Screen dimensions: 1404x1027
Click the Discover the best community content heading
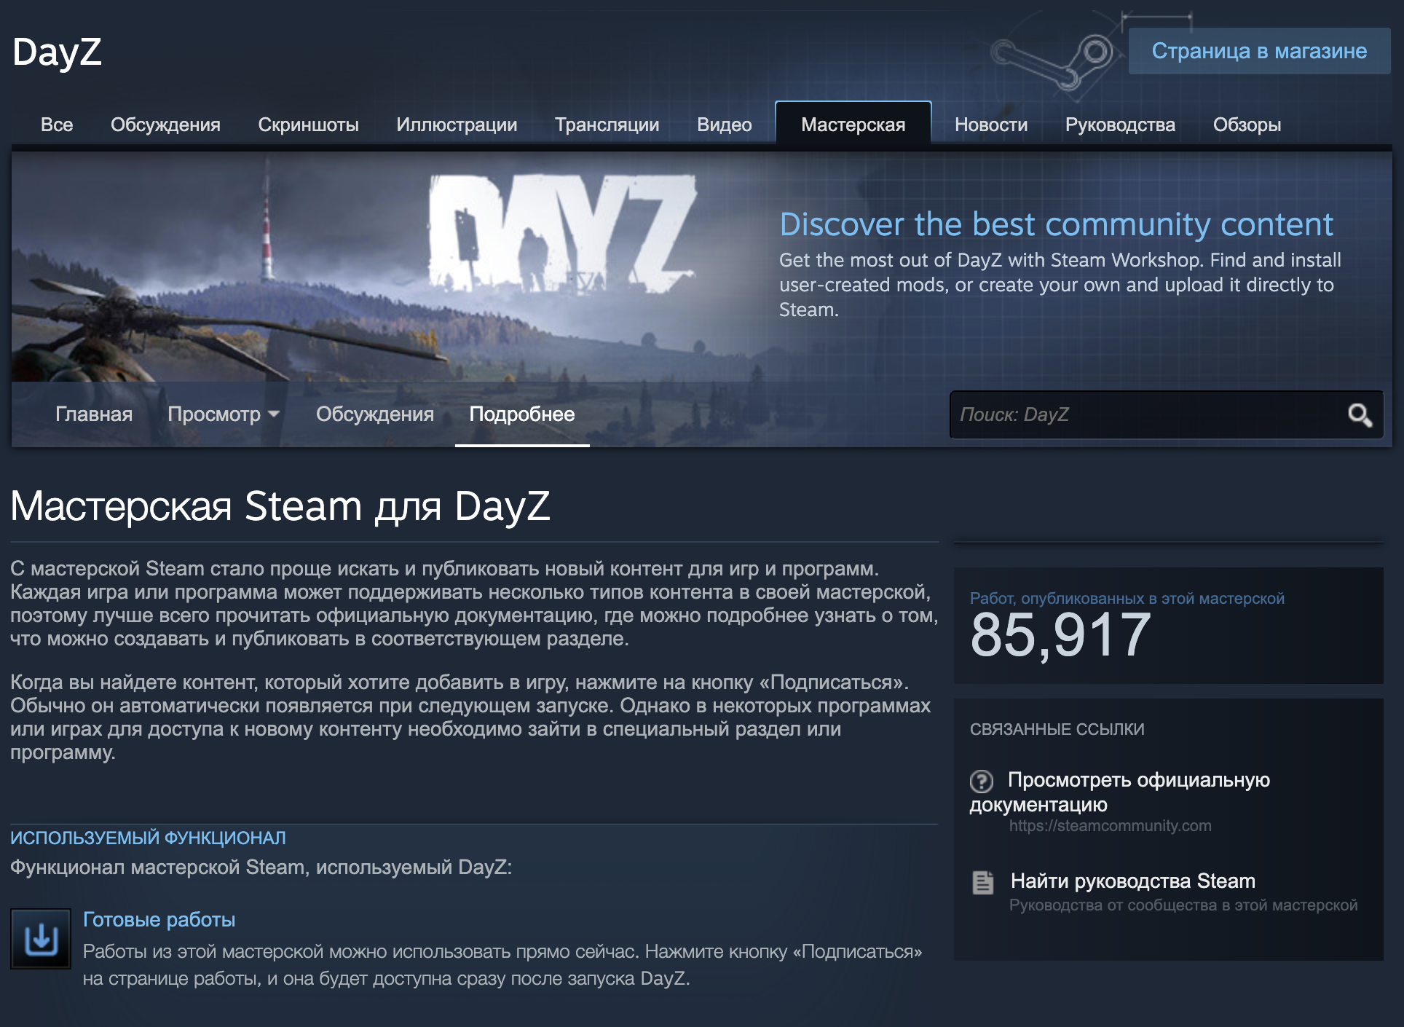click(x=1056, y=224)
